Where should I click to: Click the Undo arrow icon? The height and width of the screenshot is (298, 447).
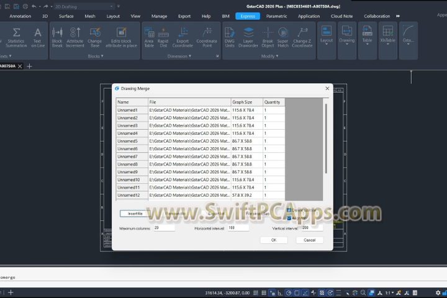[x=34, y=6]
